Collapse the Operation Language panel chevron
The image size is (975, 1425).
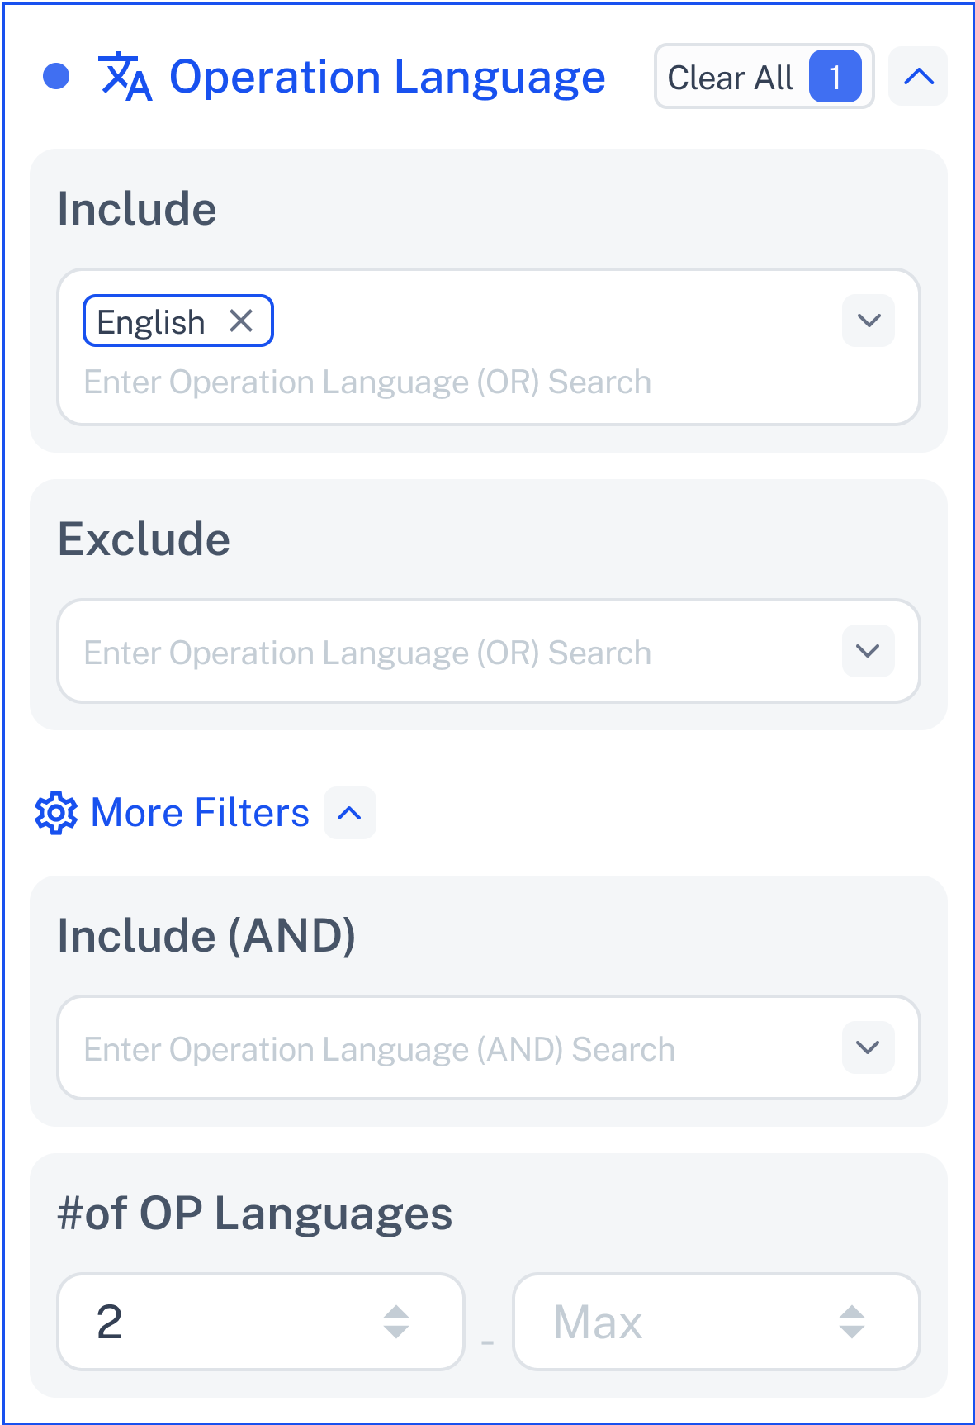(x=918, y=77)
